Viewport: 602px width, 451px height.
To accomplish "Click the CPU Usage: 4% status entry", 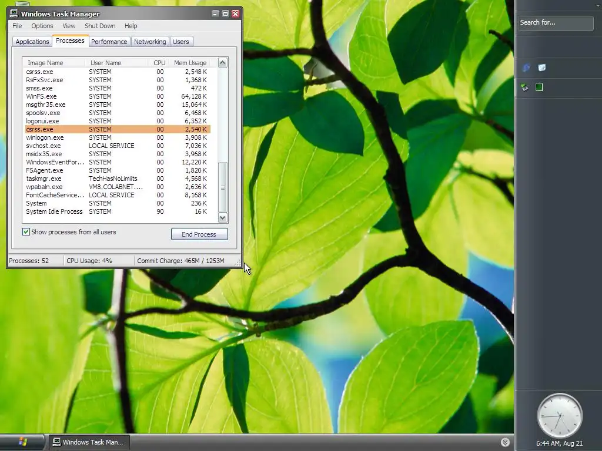I will pos(89,261).
